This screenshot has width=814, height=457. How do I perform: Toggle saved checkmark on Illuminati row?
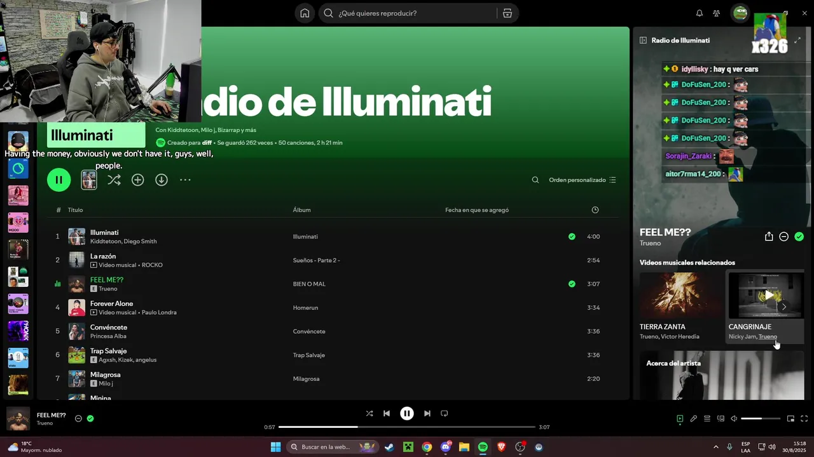[572, 237]
